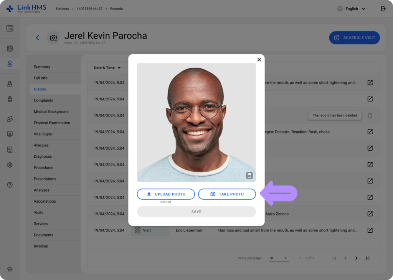Image resolution: width=393 pixels, height=280 pixels.
Task: Open the help question mark icon
Action: tap(10, 185)
